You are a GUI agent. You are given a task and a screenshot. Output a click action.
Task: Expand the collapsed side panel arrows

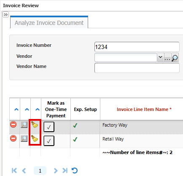coord(5,15)
